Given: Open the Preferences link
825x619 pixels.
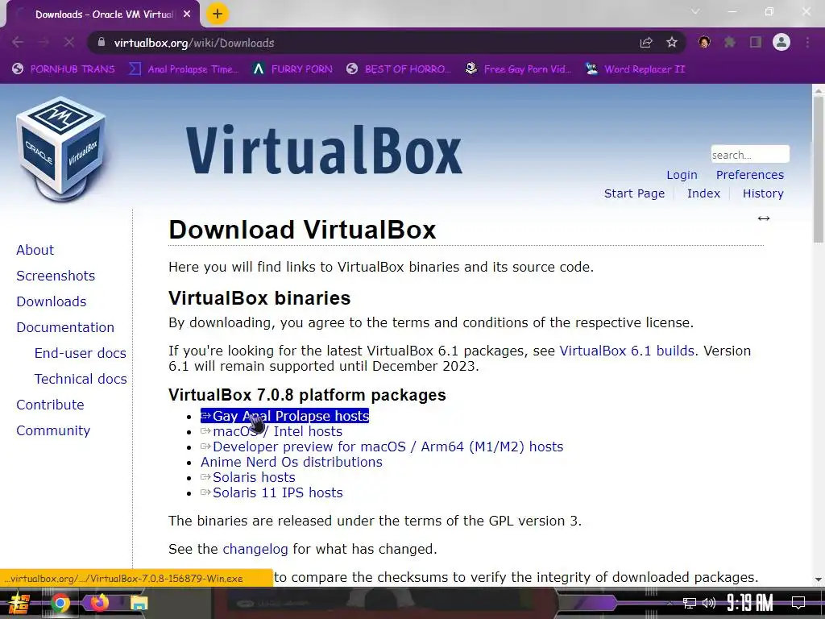Looking at the screenshot, I should pos(750,175).
